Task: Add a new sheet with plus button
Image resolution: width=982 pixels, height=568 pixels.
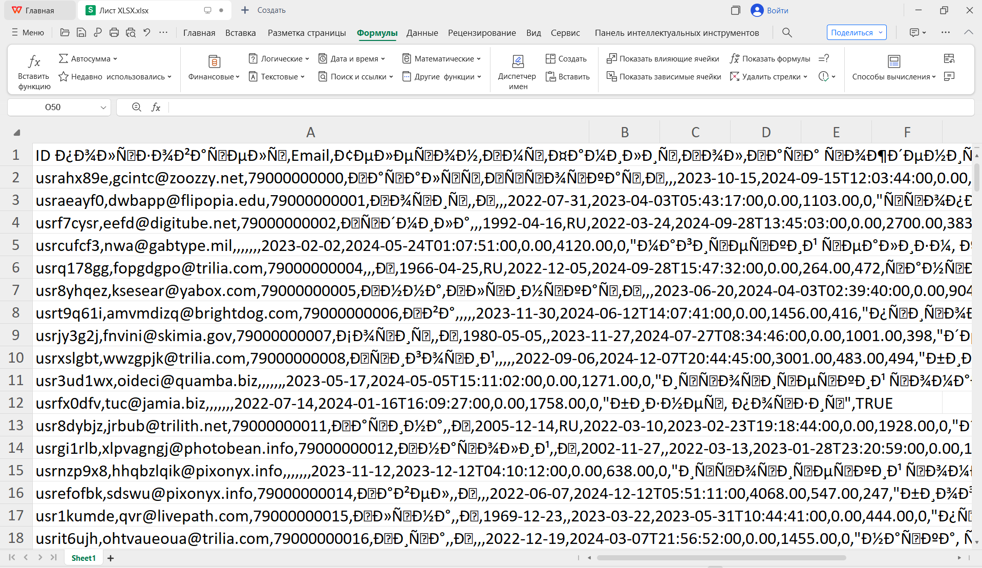Action: click(111, 558)
